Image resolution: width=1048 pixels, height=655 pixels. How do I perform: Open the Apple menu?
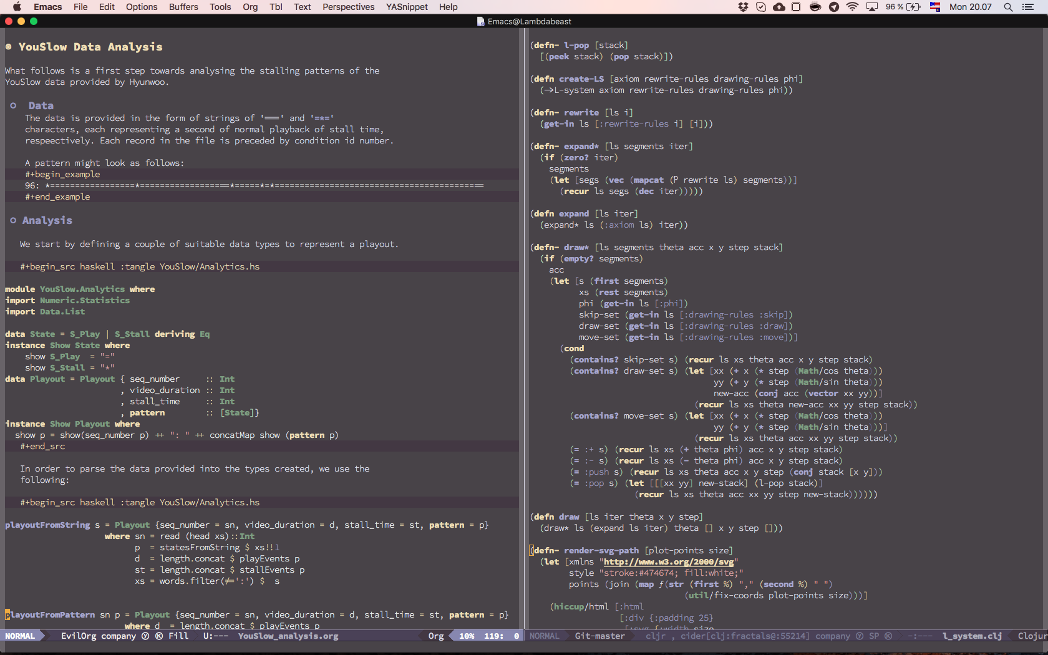pyautogui.click(x=17, y=7)
